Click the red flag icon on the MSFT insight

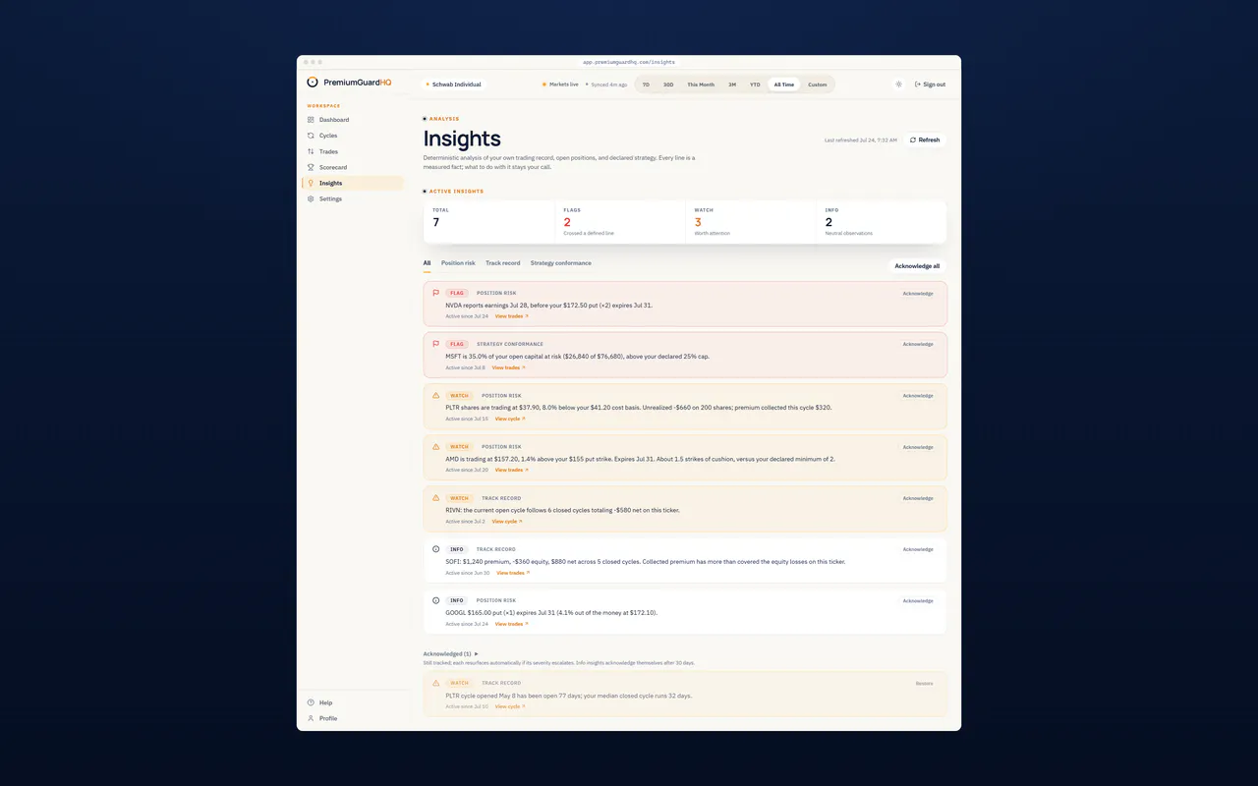[435, 344]
